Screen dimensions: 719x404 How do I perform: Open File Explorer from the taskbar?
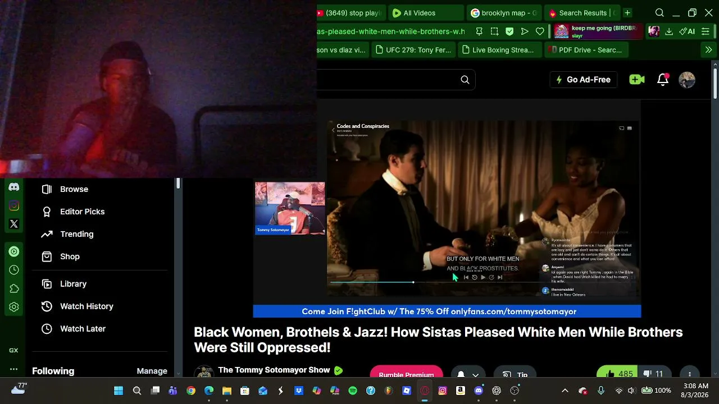pos(227,391)
